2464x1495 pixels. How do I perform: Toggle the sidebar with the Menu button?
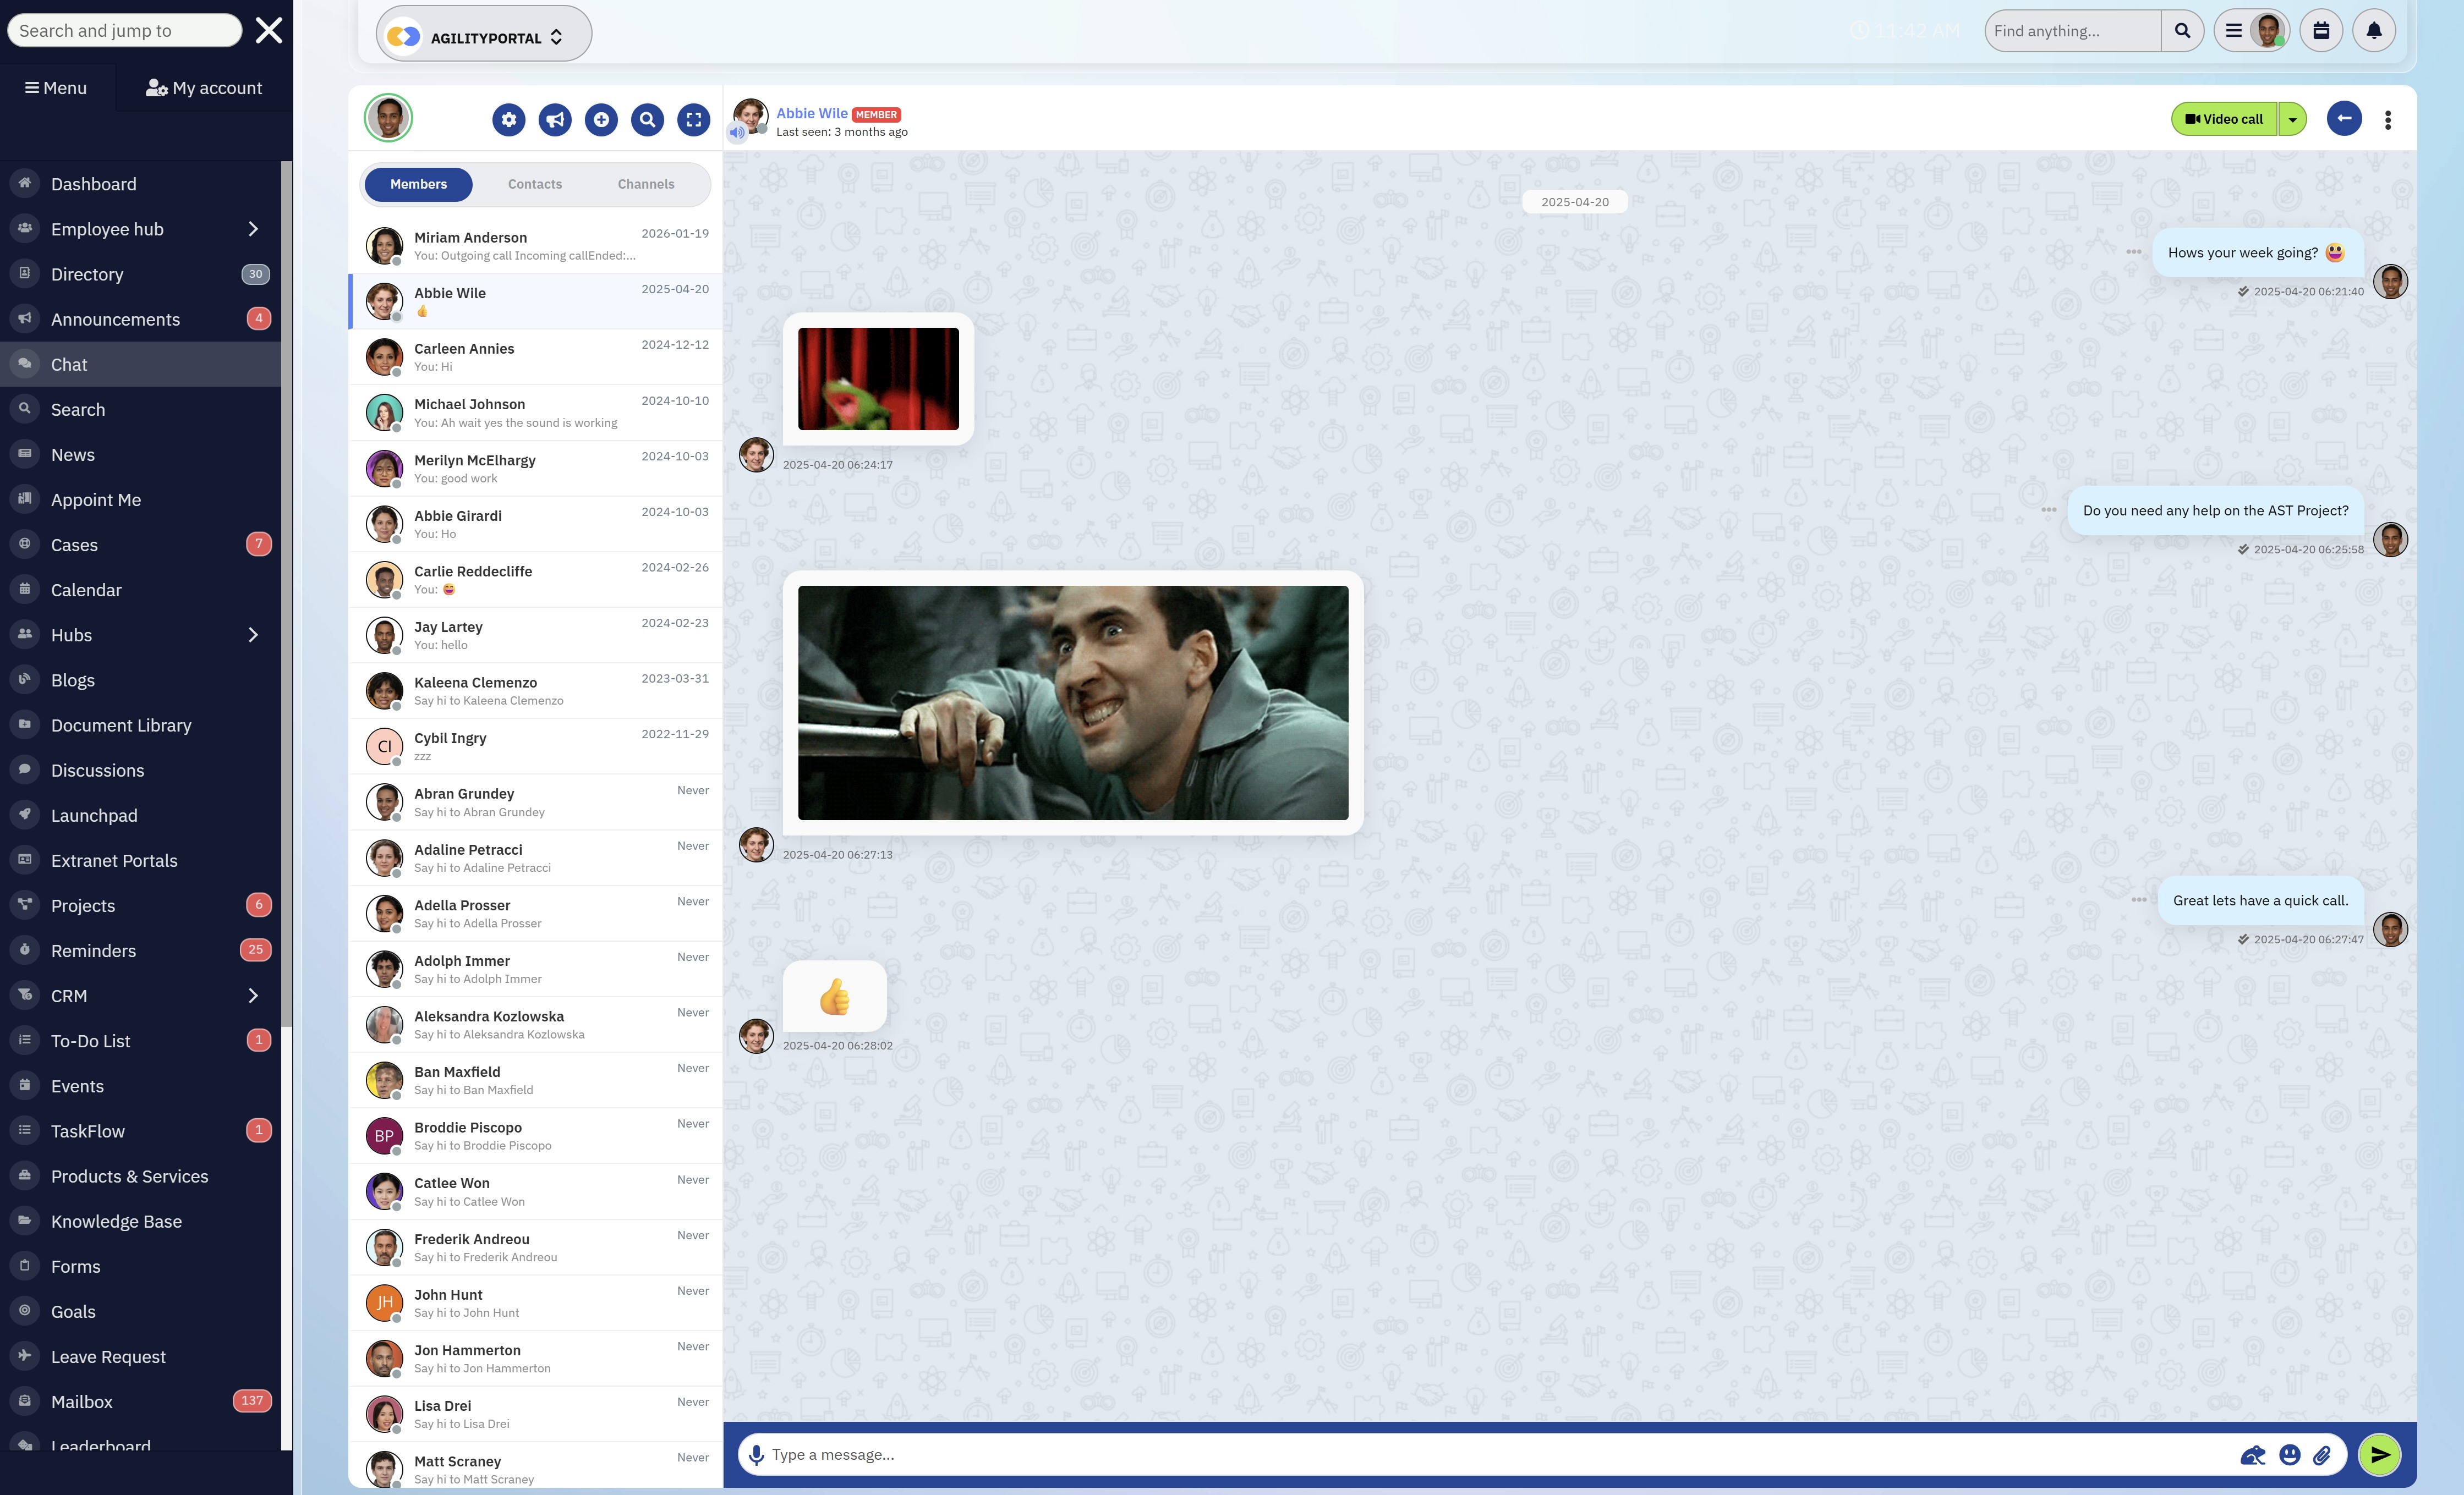point(56,87)
